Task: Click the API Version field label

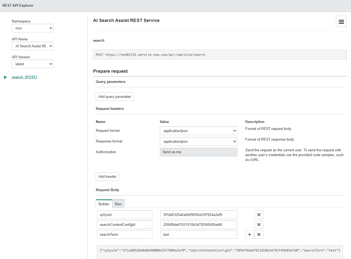Action: tap(21, 57)
